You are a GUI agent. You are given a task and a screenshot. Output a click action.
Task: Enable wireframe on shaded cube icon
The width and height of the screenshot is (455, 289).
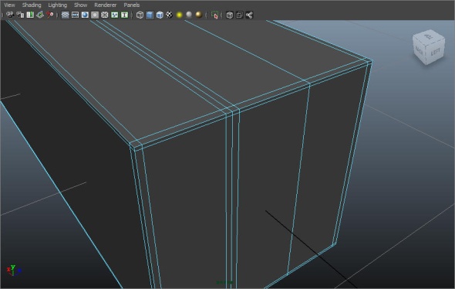click(160, 15)
